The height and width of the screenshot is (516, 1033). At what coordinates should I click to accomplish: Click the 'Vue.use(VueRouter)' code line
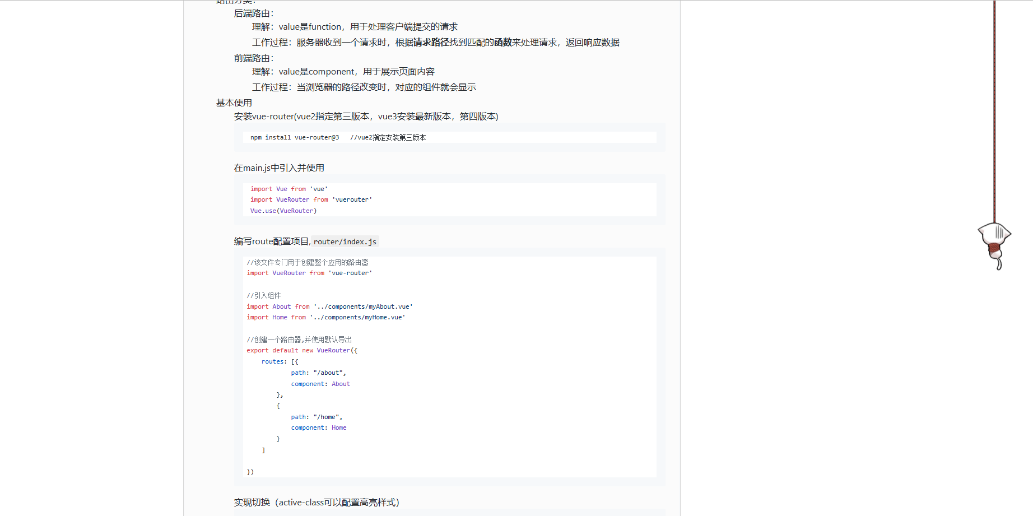coord(283,211)
